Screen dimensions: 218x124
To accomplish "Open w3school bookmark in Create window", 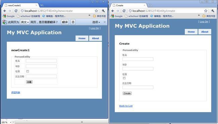I will click(x=137, y=16).
